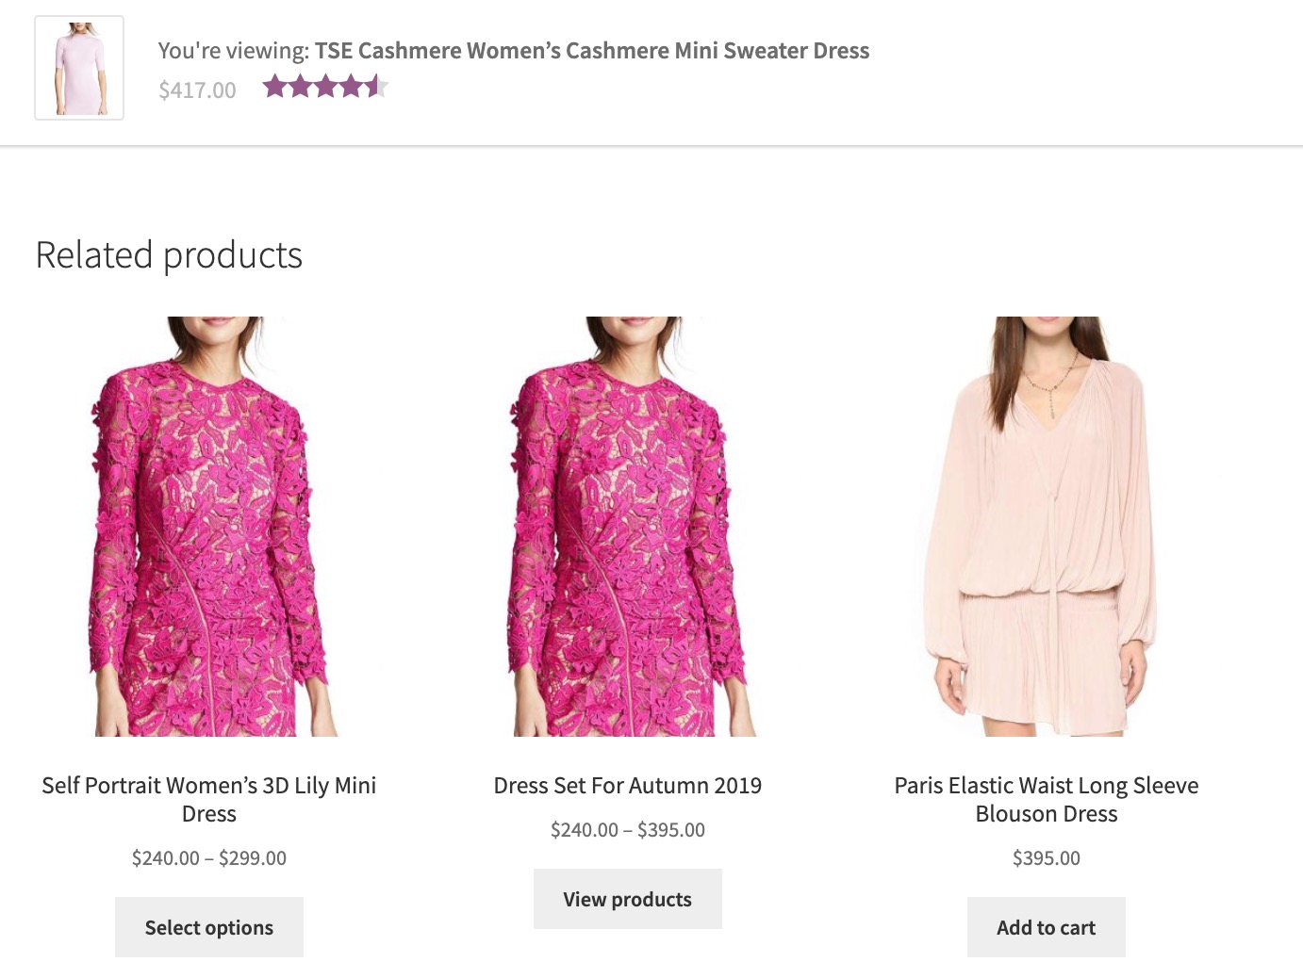Open Self Portrait Women's 3D Lily Mini Dress link
The height and width of the screenshot is (978, 1303).
[x=209, y=799]
